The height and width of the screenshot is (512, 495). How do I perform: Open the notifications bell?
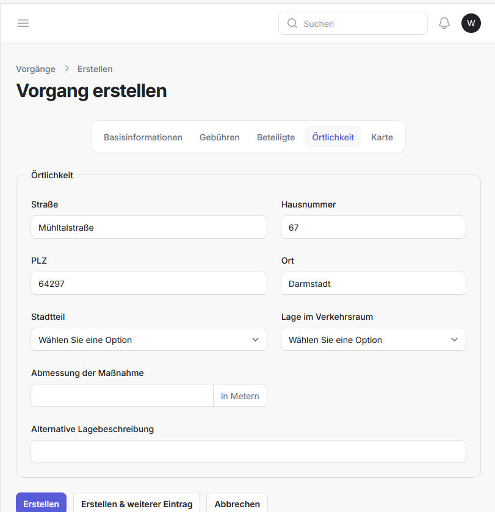pyautogui.click(x=444, y=23)
